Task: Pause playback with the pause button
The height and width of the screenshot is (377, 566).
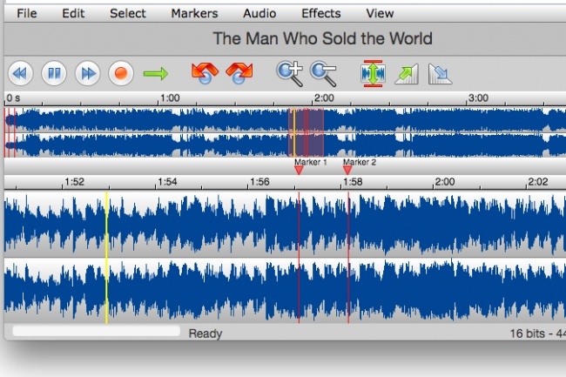Action: pos(54,74)
